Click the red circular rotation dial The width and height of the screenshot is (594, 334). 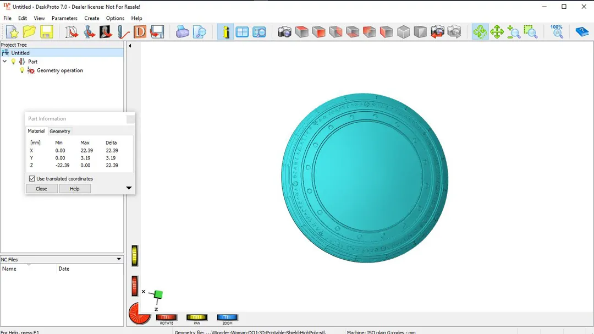[x=139, y=314]
